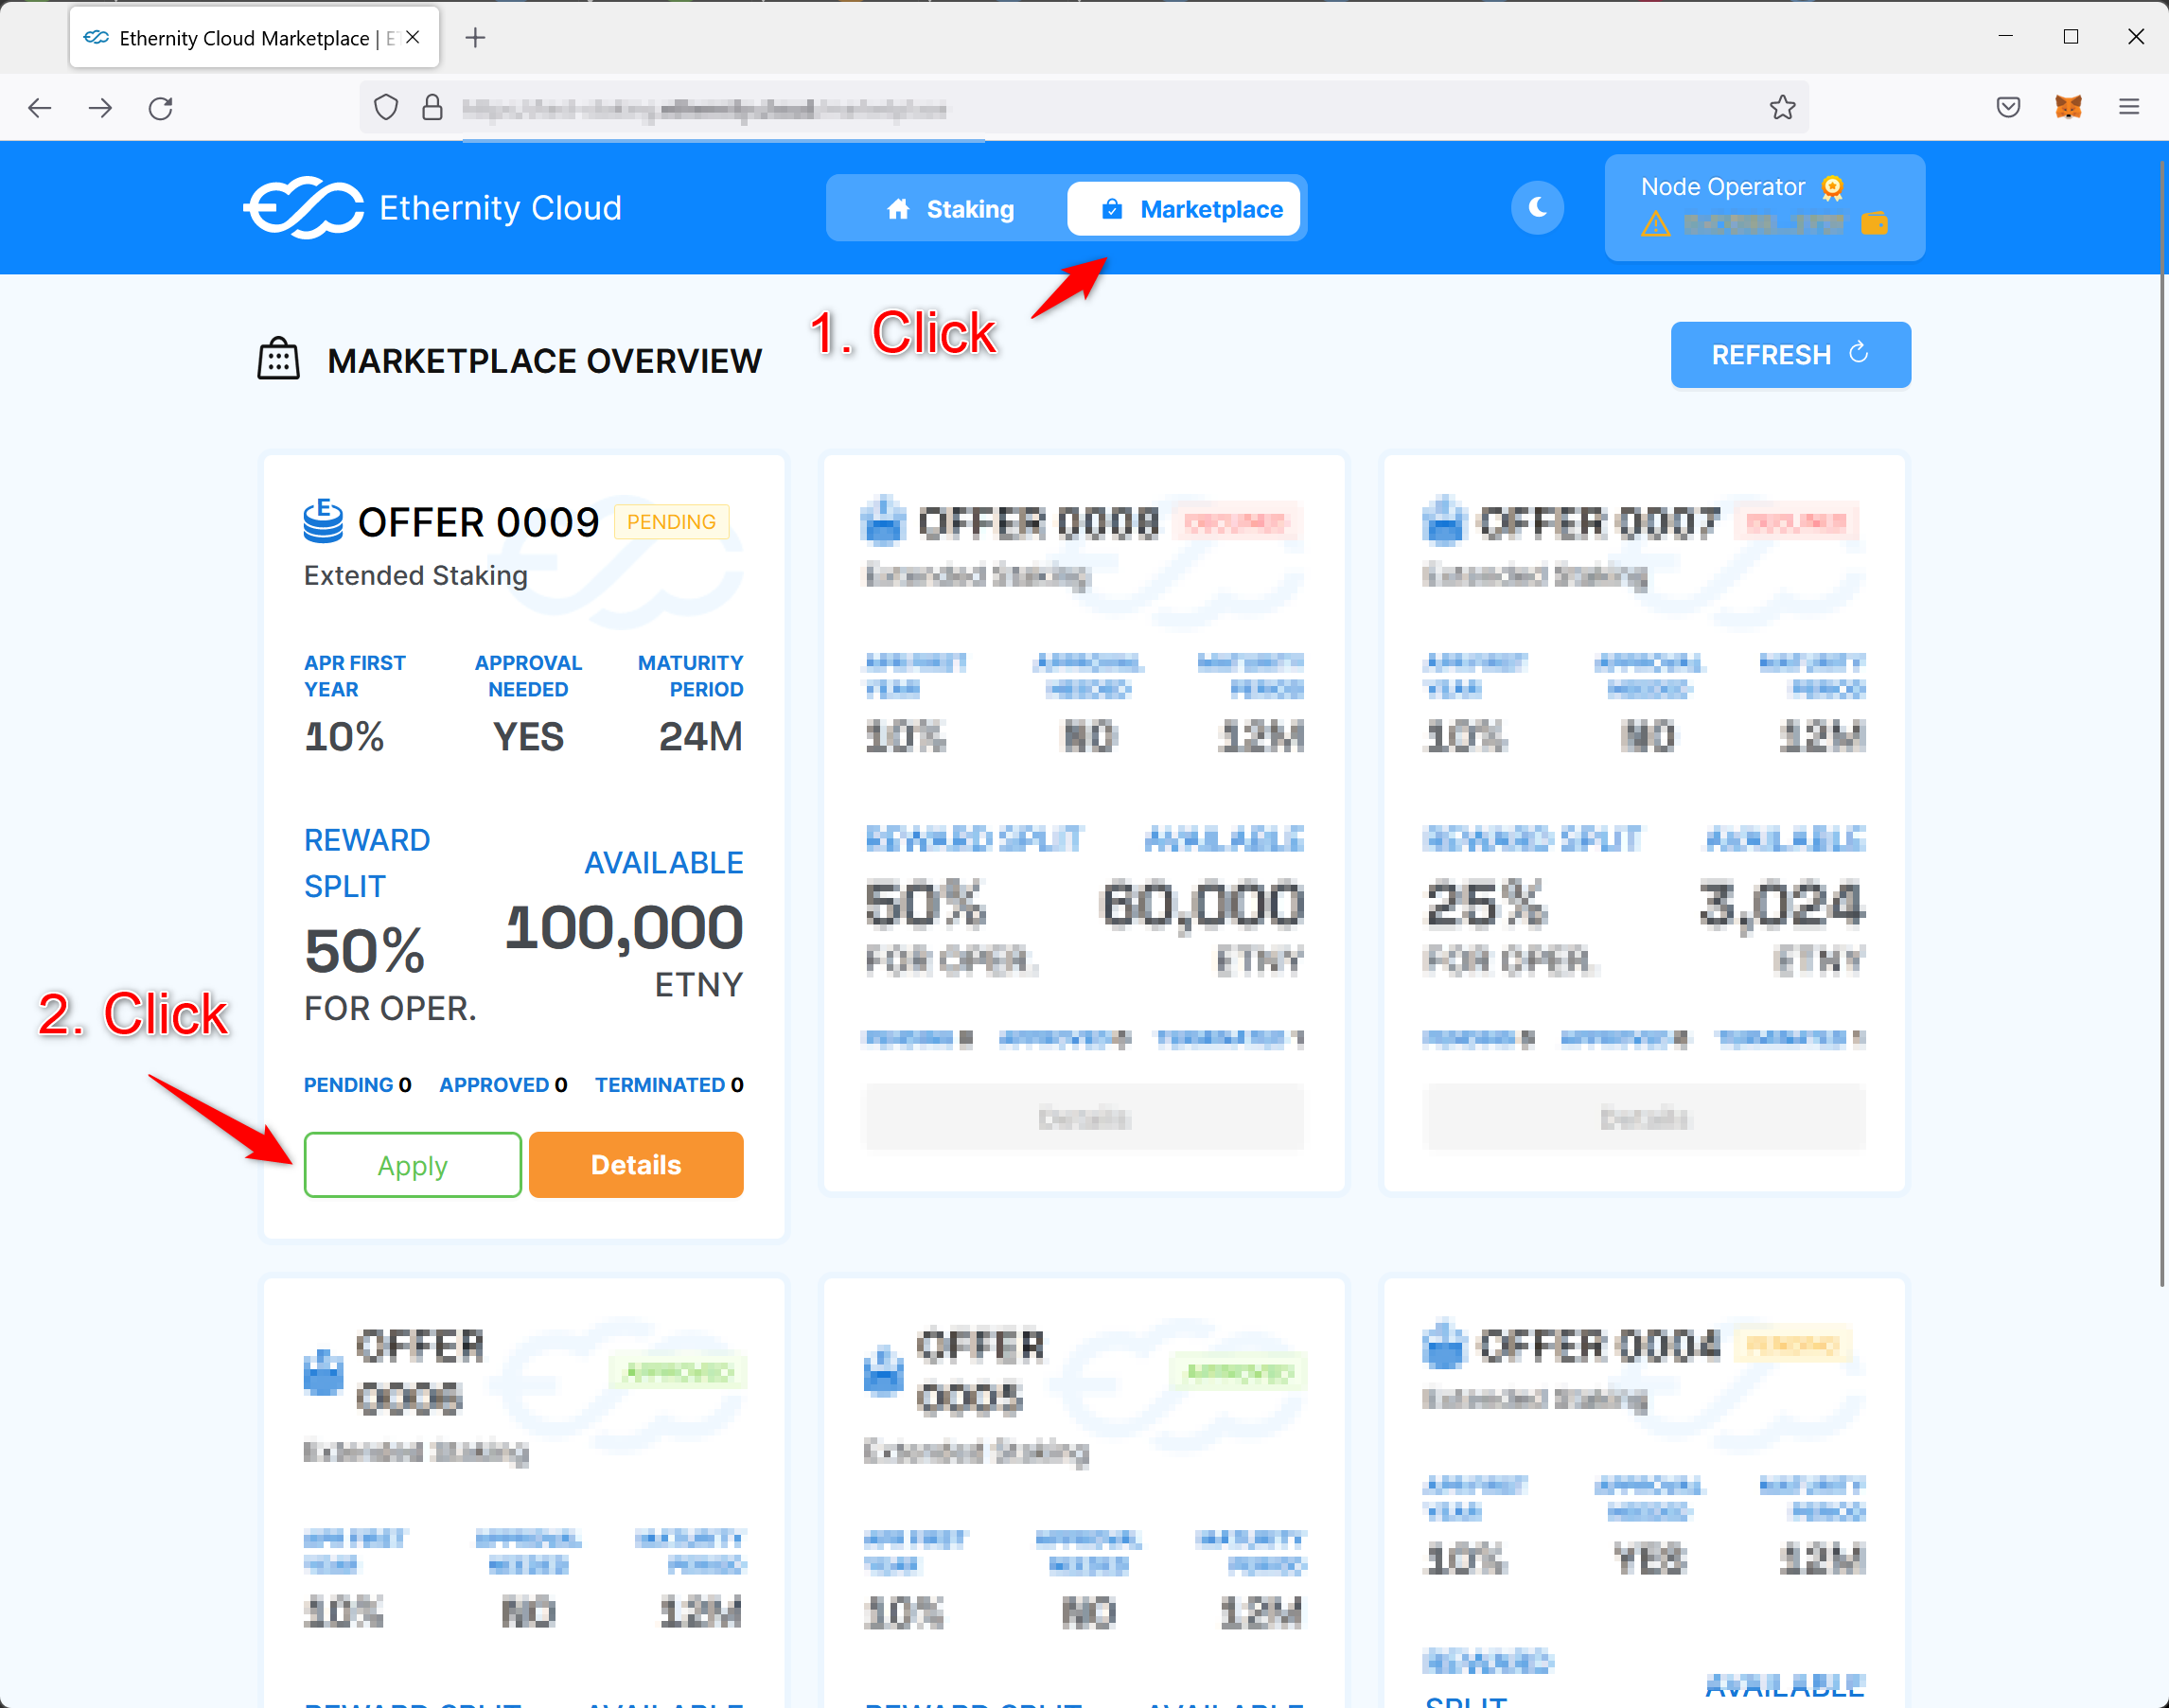The image size is (2169, 1708).
Task: Open a new browser tab
Action: pos(476,38)
